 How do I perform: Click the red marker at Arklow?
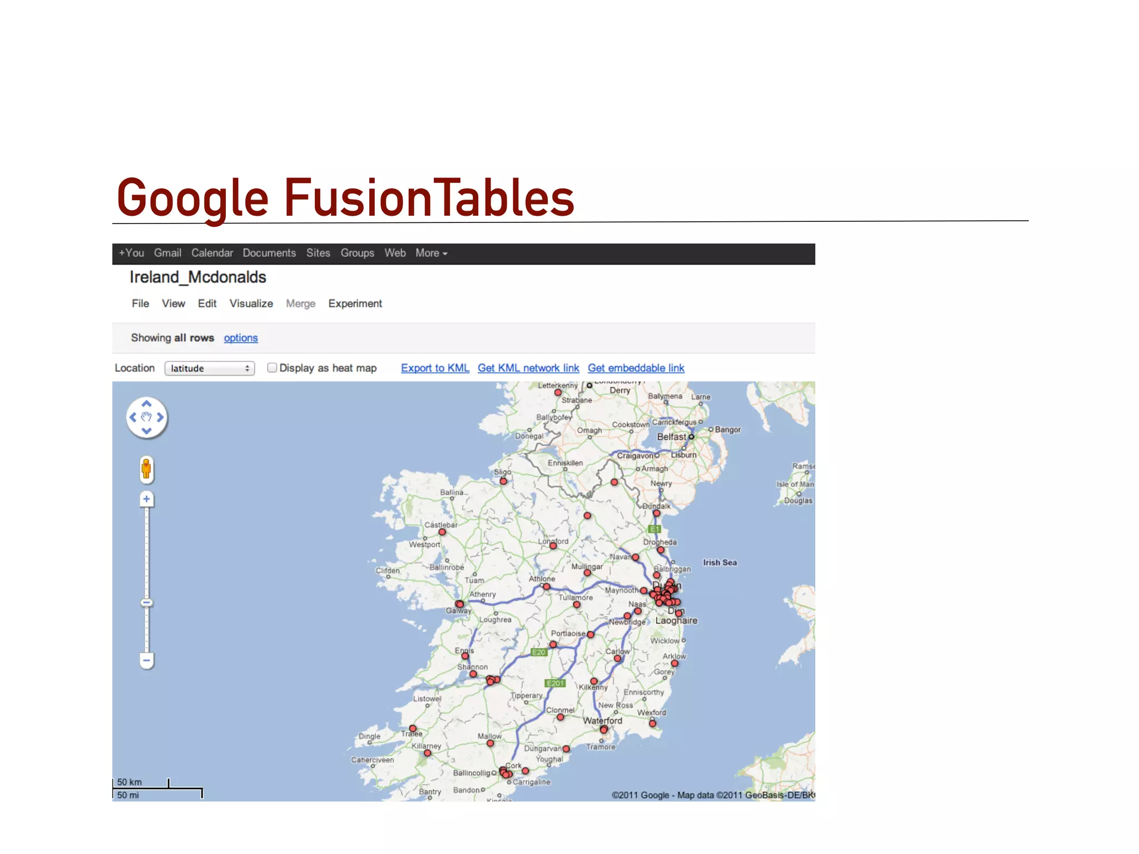(675, 663)
